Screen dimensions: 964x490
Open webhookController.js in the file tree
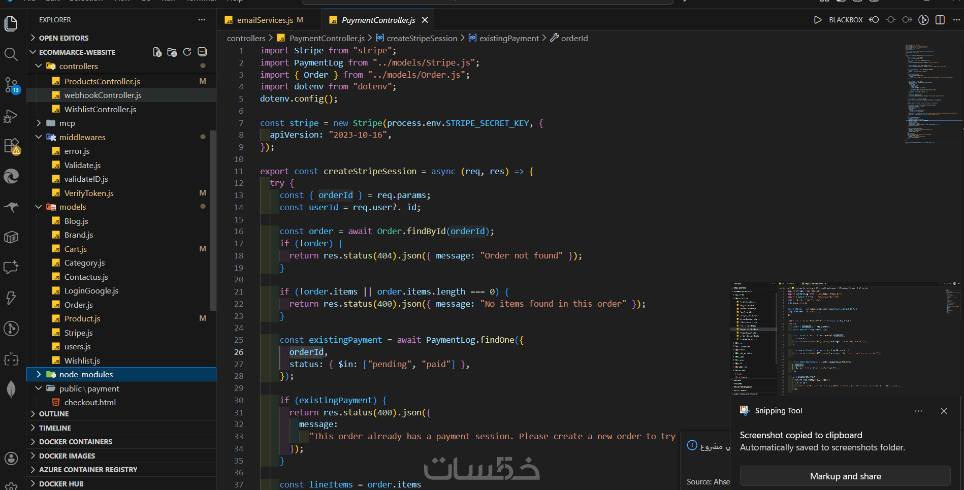(x=121, y=95)
